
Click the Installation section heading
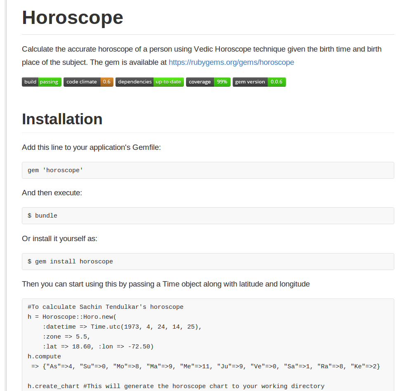(x=62, y=119)
